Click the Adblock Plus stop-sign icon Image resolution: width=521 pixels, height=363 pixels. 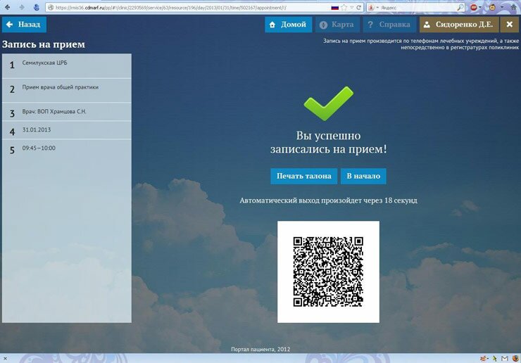click(x=474, y=7)
